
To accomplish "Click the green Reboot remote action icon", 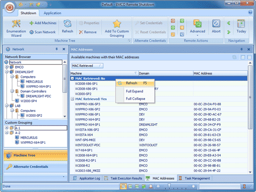I will (x=173, y=27).
